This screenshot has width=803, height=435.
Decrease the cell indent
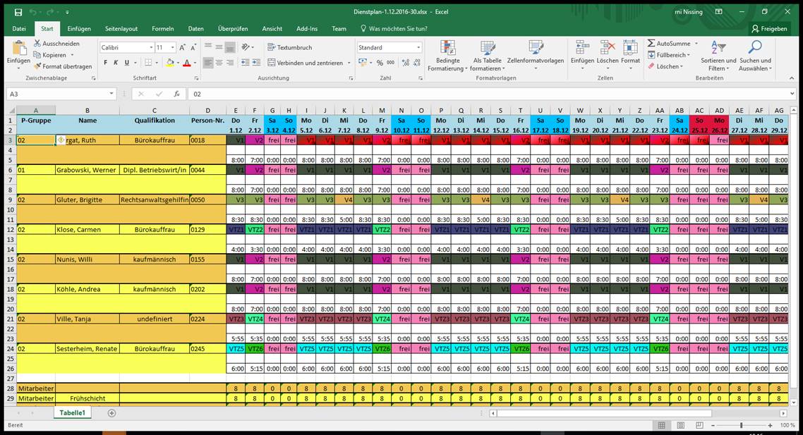click(246, 63)
